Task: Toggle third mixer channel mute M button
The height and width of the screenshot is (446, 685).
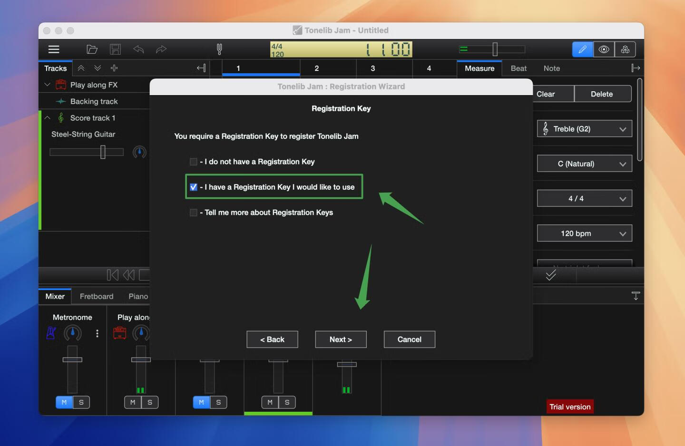Action: coord(201,402)
